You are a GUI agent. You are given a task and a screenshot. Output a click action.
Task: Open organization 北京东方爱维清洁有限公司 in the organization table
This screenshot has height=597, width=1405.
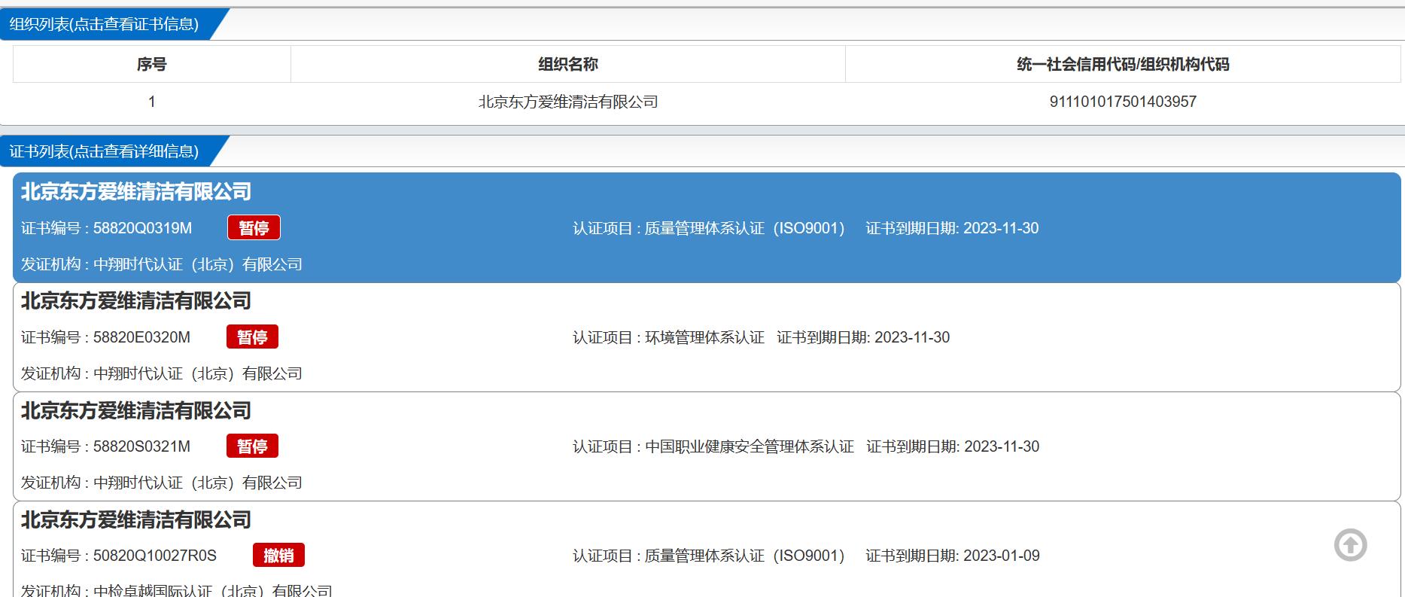click(568, 102)
